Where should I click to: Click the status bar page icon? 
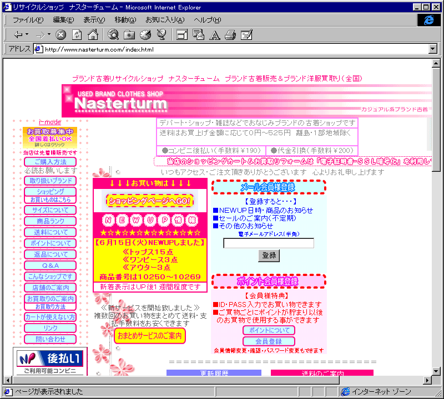click(7, 392)
